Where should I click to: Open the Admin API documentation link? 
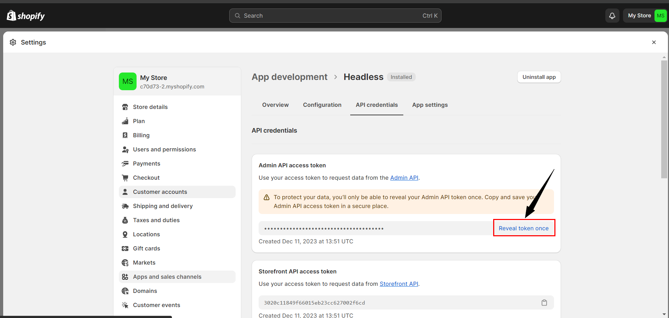tap(404, 178)
